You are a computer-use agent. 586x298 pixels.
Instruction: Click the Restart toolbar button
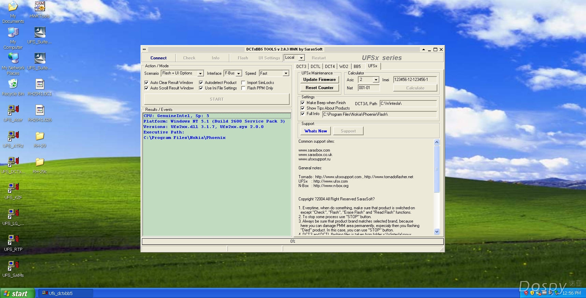319,58
